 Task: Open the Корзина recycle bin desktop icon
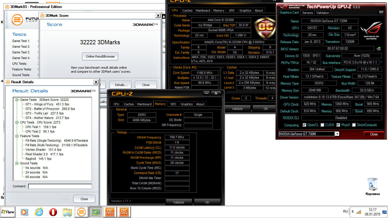pos(372,187)
